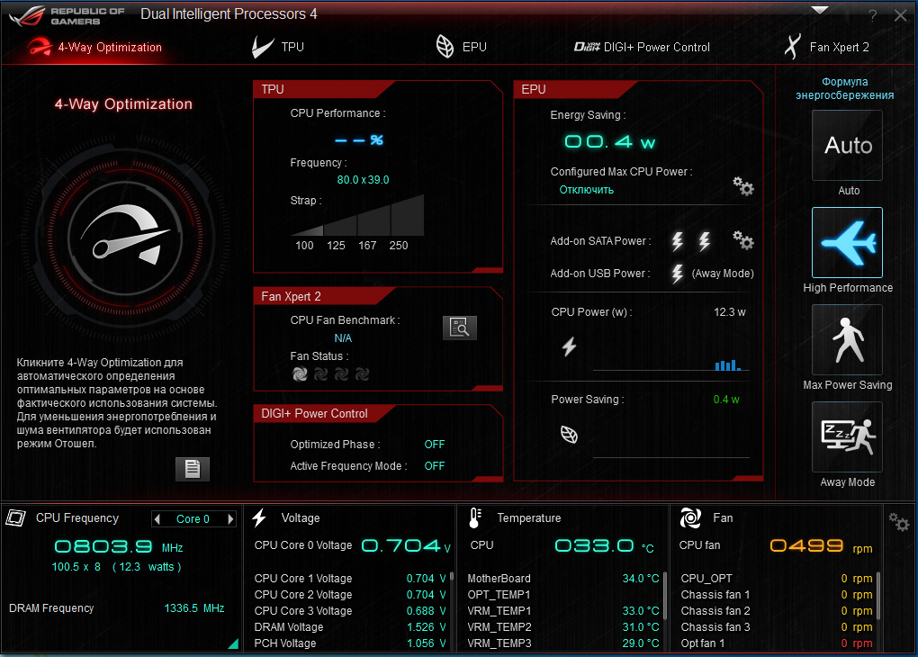Click the Strap scale graphic

(x=357, y=215)
